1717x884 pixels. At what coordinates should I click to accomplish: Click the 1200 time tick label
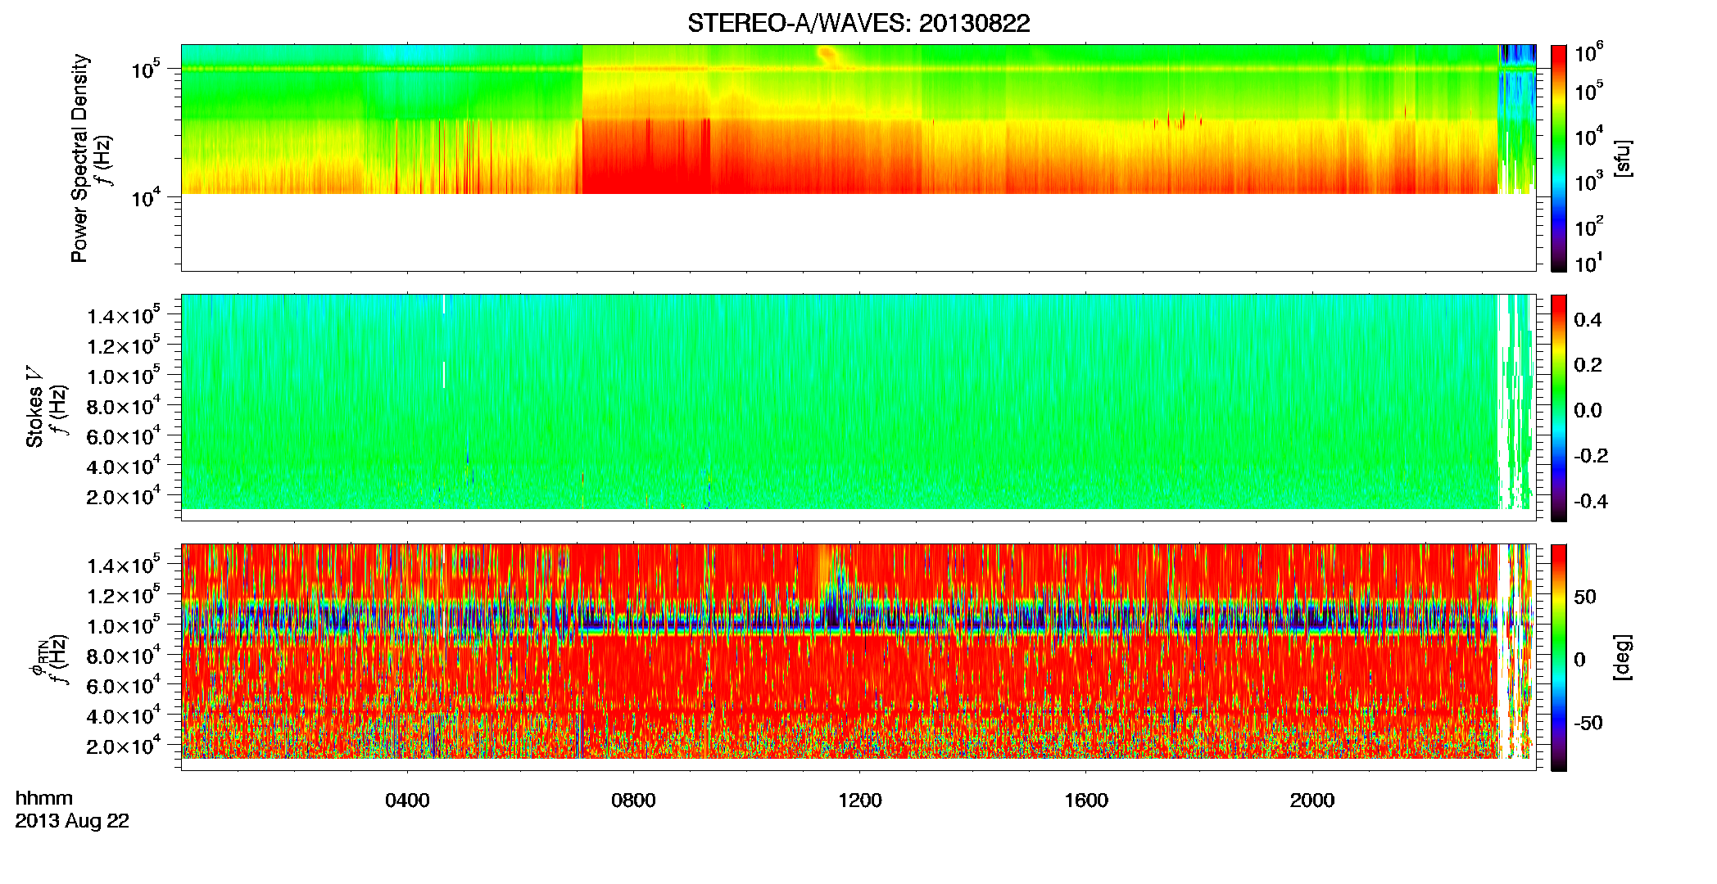click(x=860, y=801)
